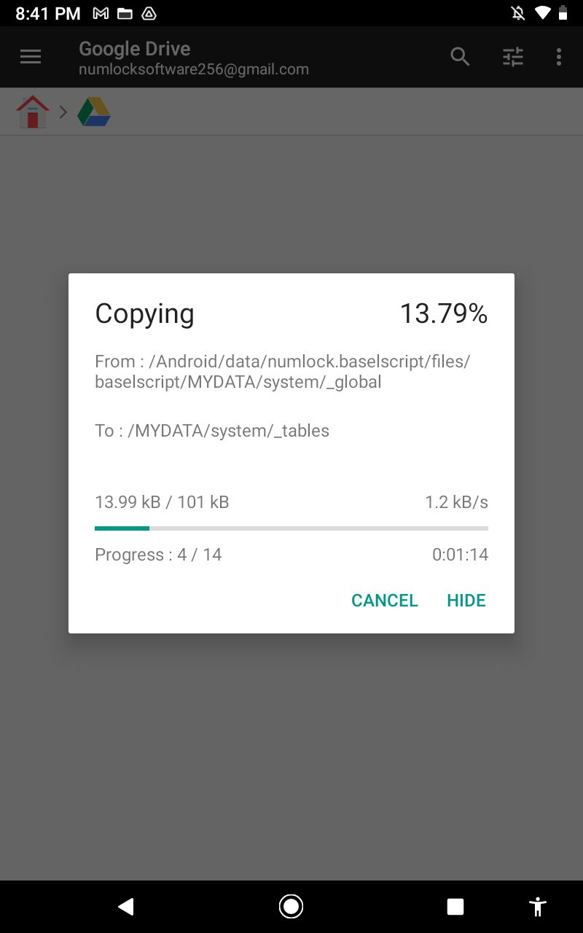Tap the accessibility shortcut icon
Image resolution: width=583 pixels, height=933 pixels.
[x=538, y=906]
